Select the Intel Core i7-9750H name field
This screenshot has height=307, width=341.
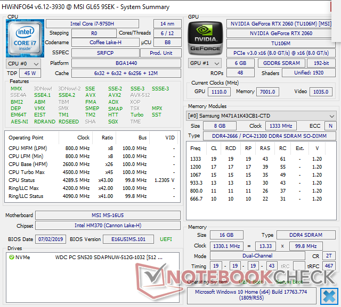(92, 23)
